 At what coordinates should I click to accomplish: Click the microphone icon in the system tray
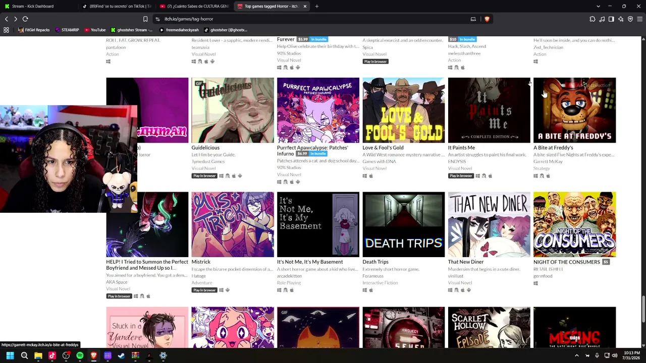(597, 356)
